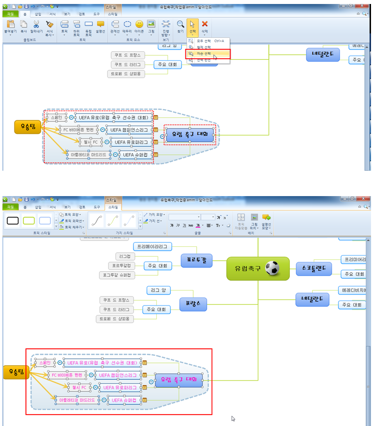Screen dimensions: 374x426
Task: Open 아이콘 smiley icon gallery
Action: (139, 24)
